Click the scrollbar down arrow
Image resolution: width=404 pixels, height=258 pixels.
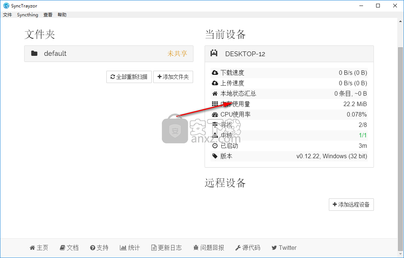[x=401, y=254]
